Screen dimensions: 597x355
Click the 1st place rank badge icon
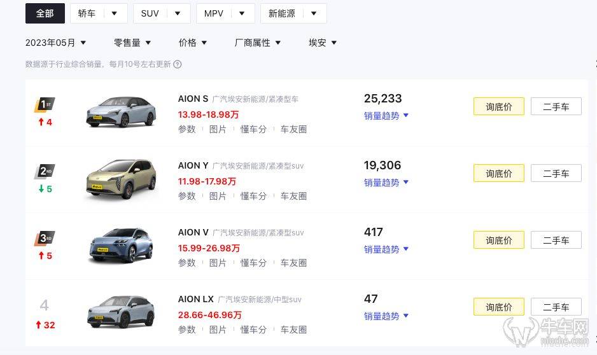[x=45, y=104]
